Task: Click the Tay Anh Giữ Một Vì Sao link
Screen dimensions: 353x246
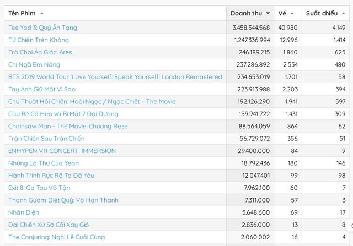Action: tap(42, 89)
